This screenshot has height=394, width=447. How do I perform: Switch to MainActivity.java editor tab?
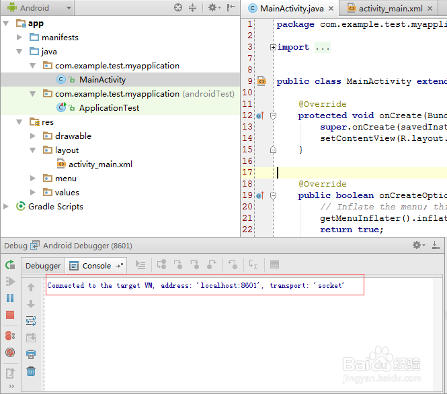pos(291,9)
